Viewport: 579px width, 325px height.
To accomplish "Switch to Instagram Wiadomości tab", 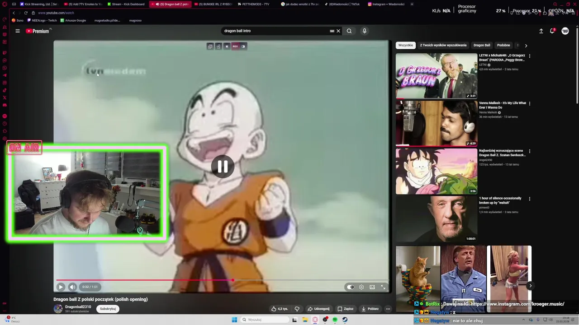I will [x=387, y=4].
